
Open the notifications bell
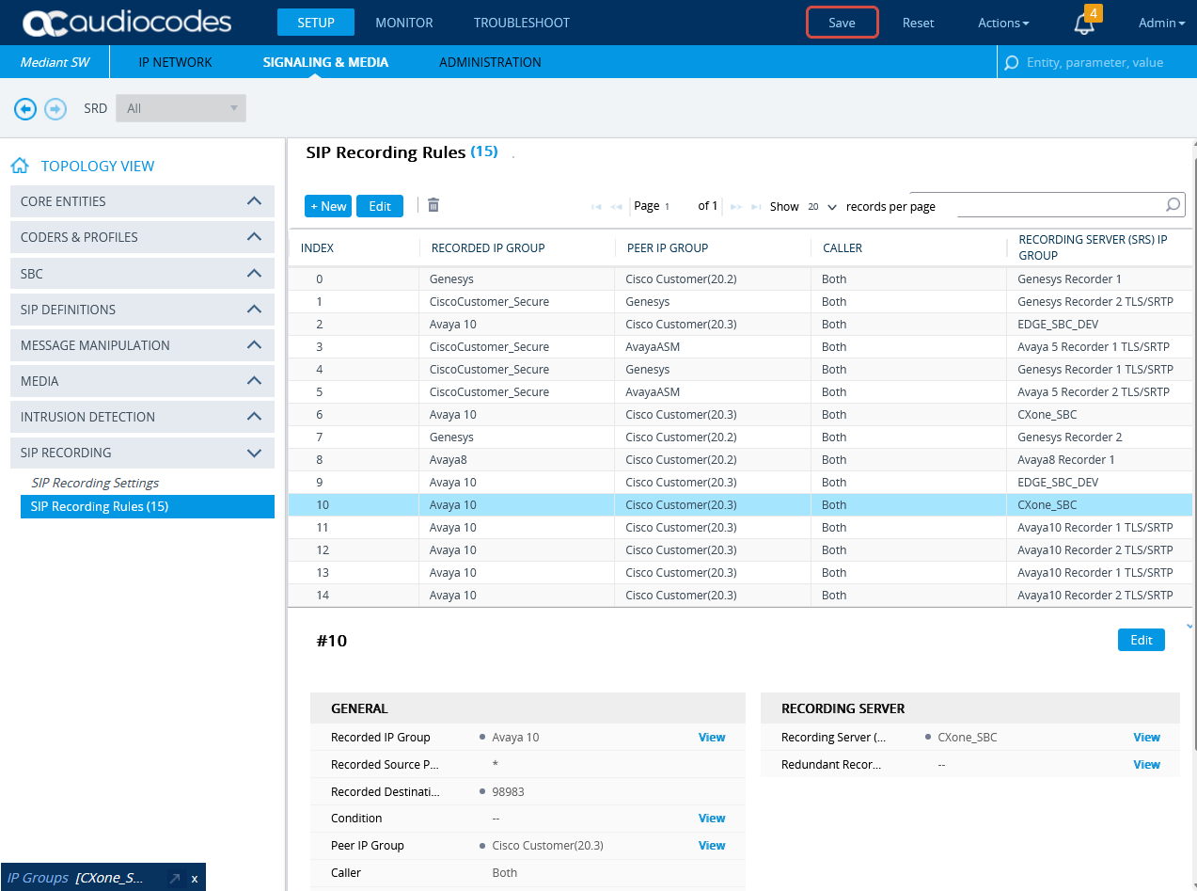click(x=1084, y=24)
